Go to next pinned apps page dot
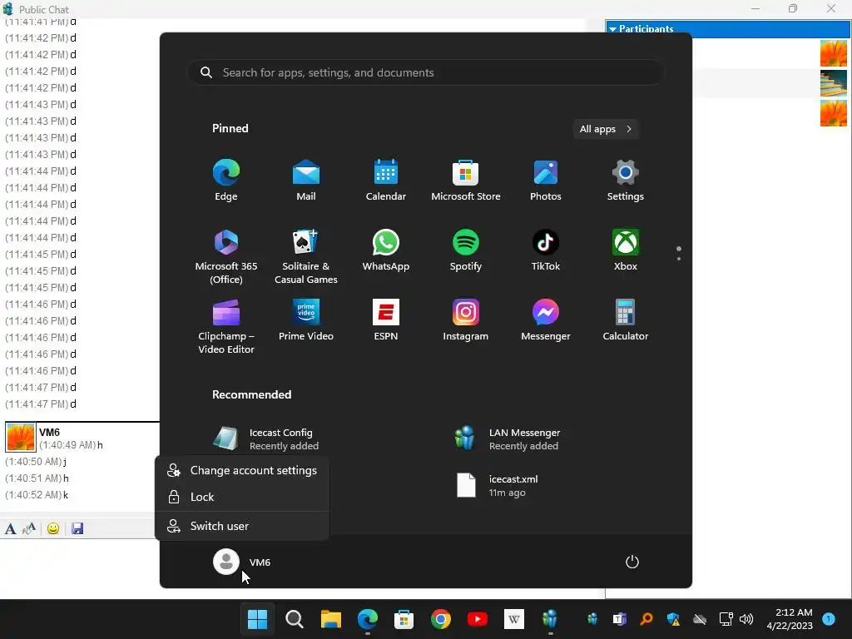 coord(679,260)
